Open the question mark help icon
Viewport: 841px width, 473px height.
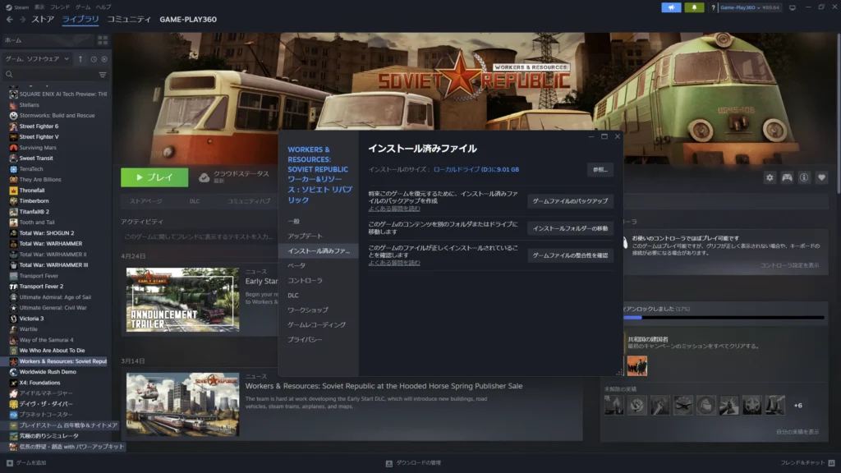point(713,7)
